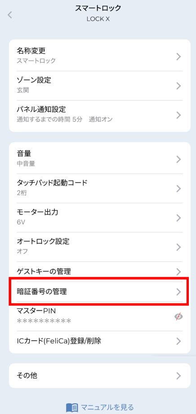
Task: Click the マニュアルを見る link
Action: pyautogui.click(x=107, y=407)
